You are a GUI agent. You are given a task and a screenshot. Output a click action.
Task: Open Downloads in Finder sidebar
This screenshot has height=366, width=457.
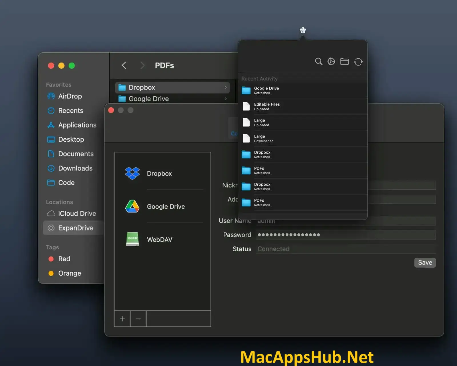click(75, 168)
